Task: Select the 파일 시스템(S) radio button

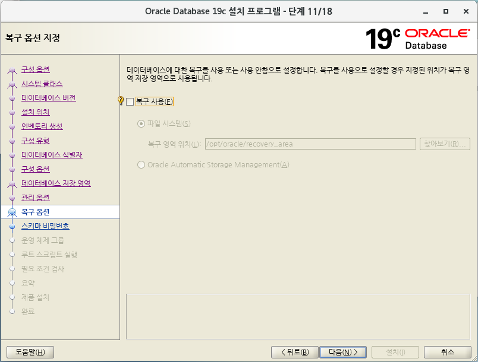Action: point(141,124)
